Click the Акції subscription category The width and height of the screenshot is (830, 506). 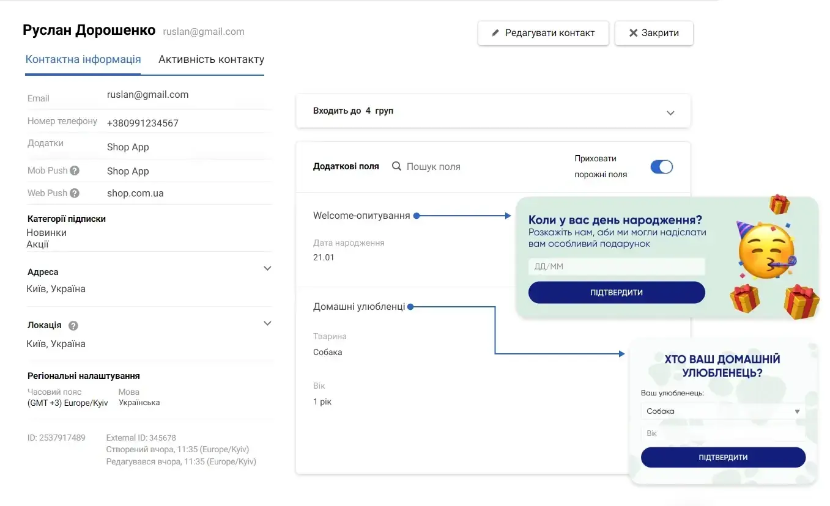(x=37, y=244)
